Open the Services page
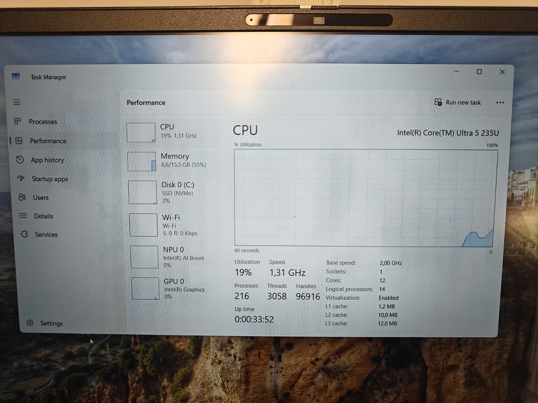This screenshot has width=538, height=403. coord(46,234)
